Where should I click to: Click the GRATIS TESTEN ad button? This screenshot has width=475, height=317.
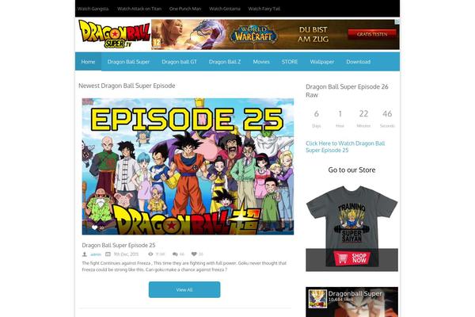coord(372,34)
